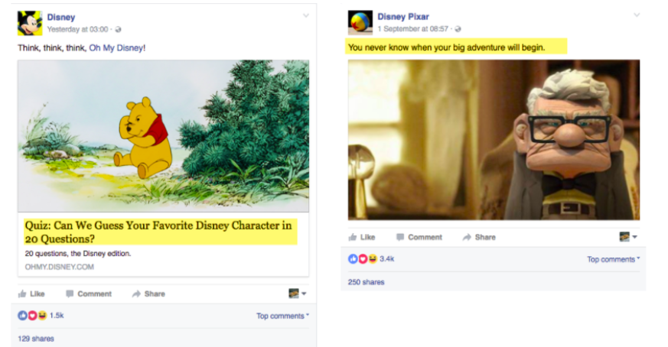Like the Disney Pixar Up post
668x347 pixels.
pos(362,237)
